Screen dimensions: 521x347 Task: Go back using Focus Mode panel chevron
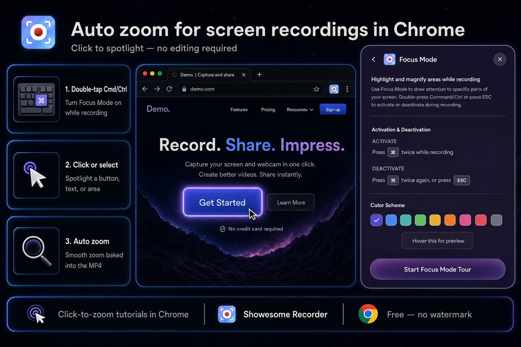(x=374, y=59)
